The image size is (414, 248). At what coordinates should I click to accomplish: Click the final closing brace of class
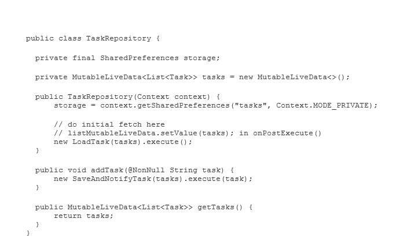[x=28, y=233]
